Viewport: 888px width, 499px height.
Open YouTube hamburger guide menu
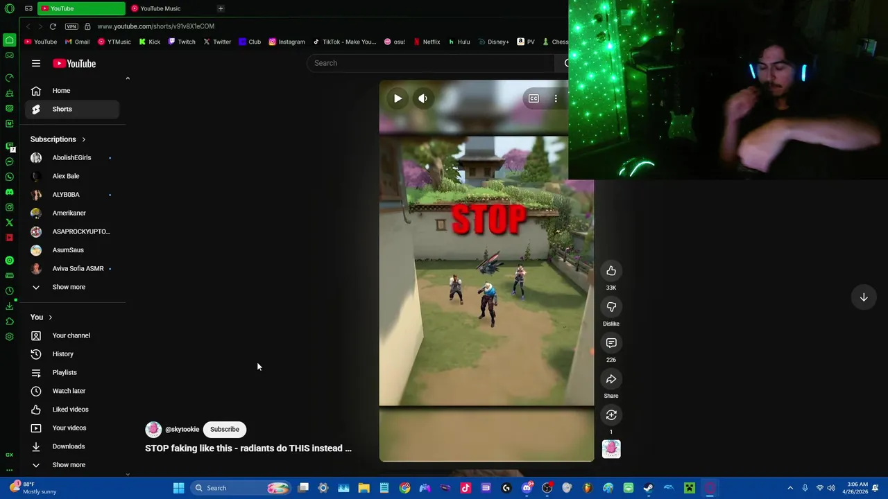pyautogui.click(x=36, y=63)
